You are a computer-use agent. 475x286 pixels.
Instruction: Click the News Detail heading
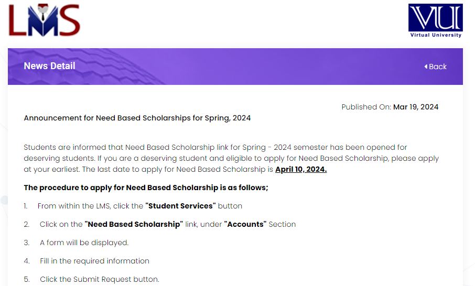coord(49,66)
